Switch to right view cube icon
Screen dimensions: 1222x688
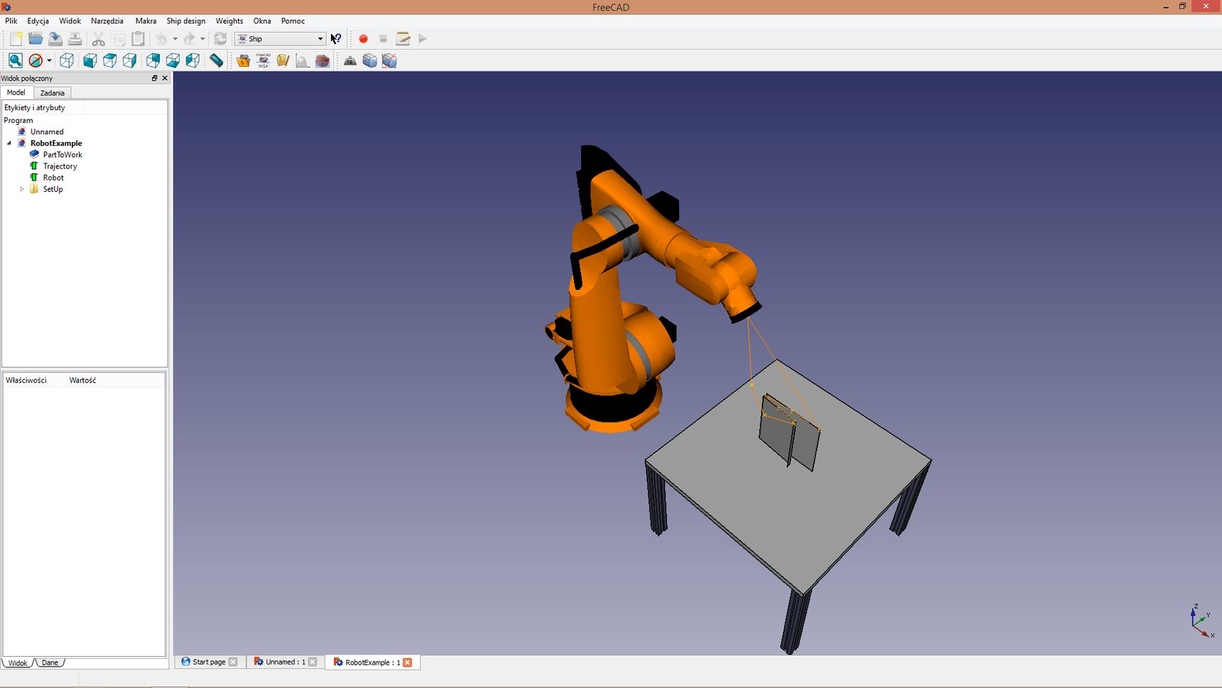130,61
